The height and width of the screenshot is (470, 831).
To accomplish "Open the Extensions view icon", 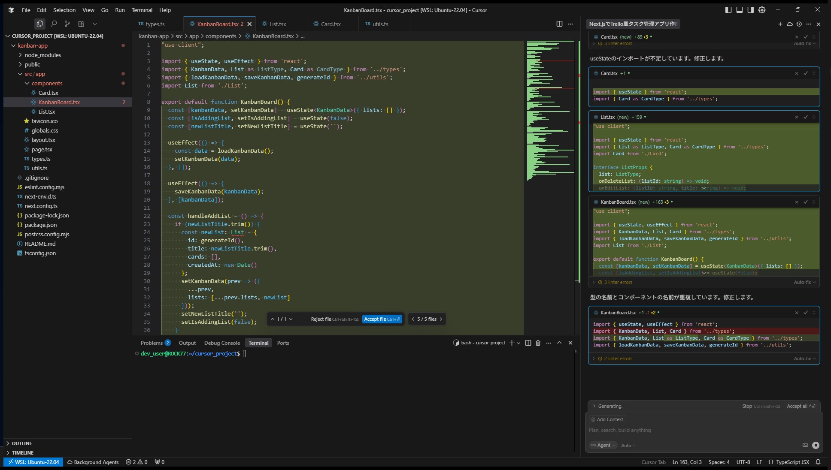I will 81,24.
